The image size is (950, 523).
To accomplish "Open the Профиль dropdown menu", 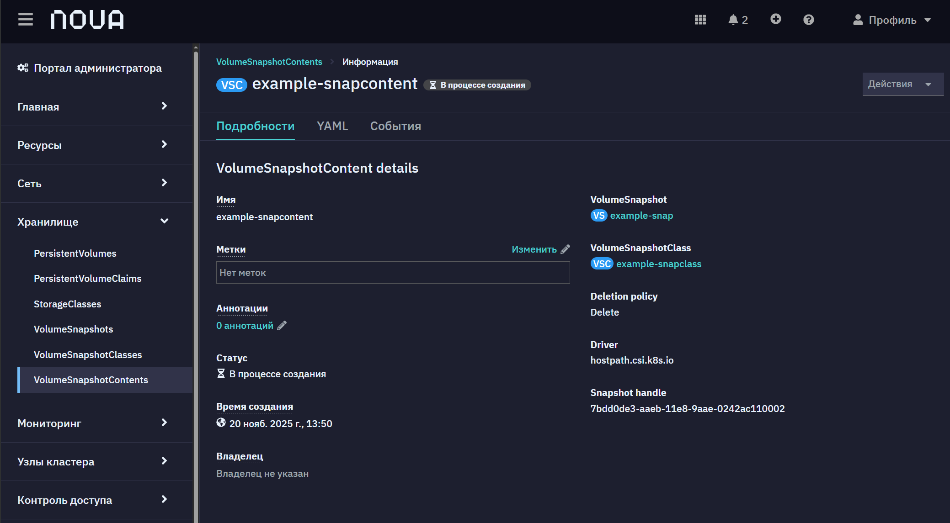I will [892, 20].
